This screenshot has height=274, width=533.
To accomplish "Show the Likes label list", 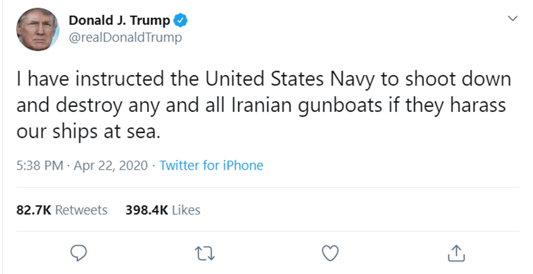I will coord(186,209).
